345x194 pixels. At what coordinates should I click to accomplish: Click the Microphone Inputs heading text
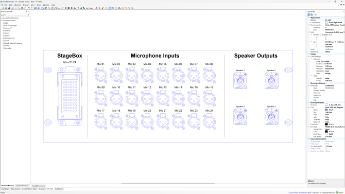tap(155, 56)
